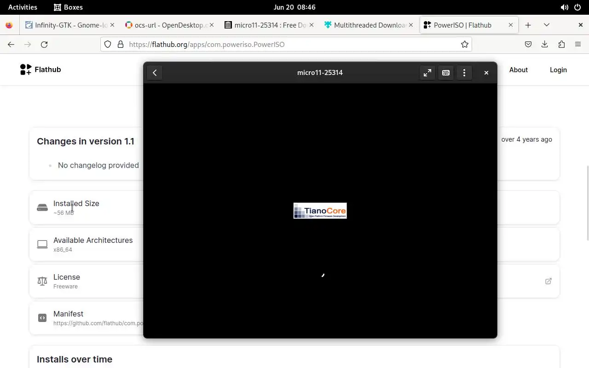List all tabs dropdown arrow
The image size is (589, 368).
(x=547, y=25)
